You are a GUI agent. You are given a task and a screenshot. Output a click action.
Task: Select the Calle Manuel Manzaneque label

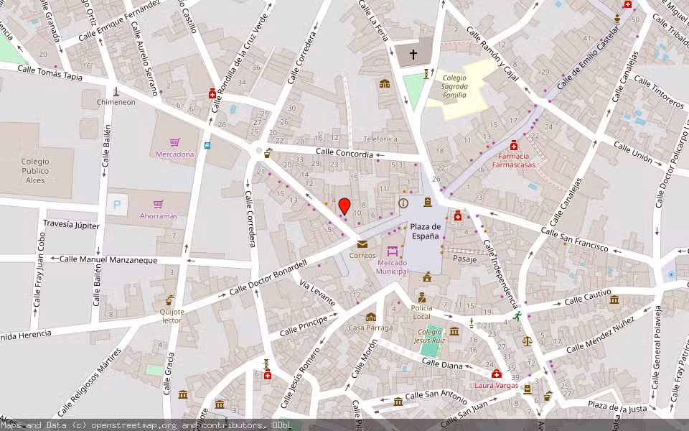pyautogui.click(x=108, y=259)
